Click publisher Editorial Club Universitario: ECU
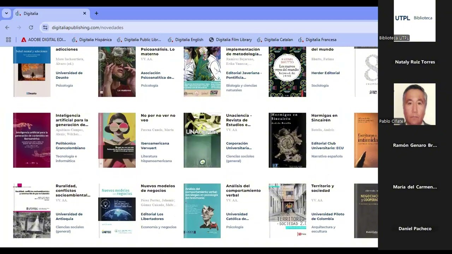This screenshot has height=254, width=452. (327, 146)
